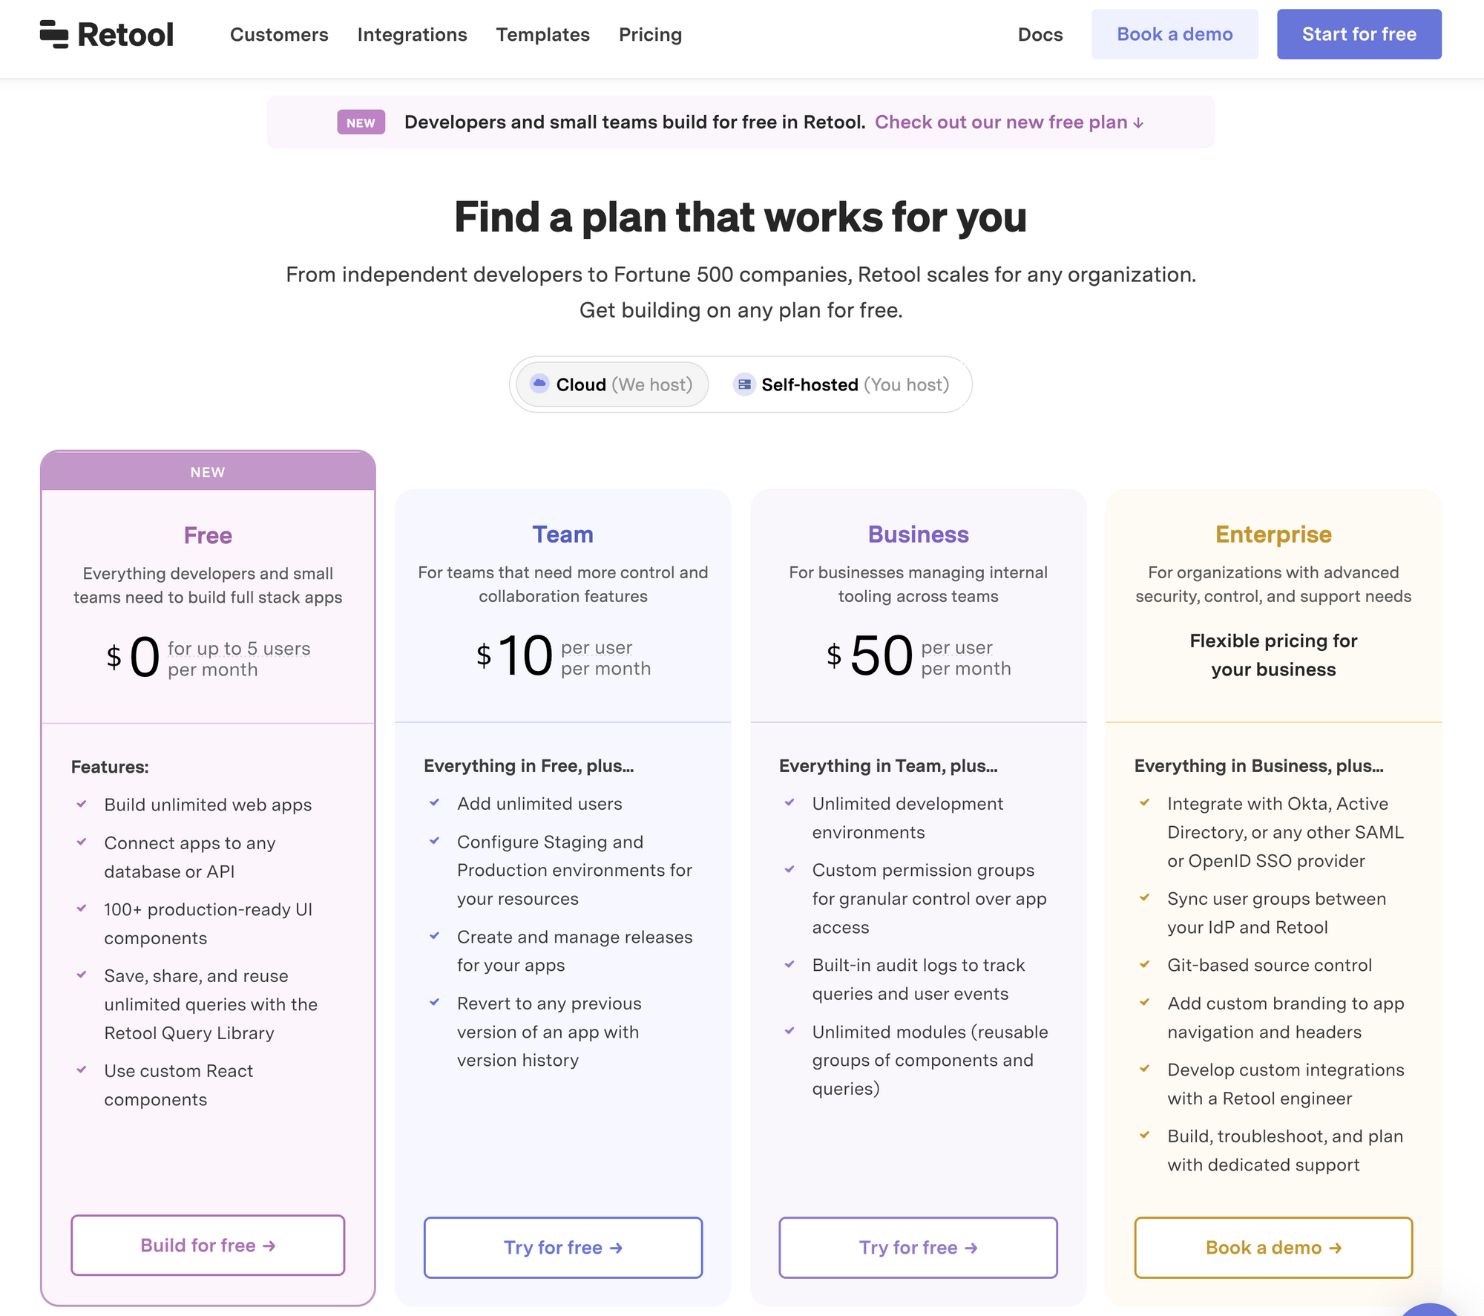
Task: Go to the Templates page
Action: coord(543,35)
